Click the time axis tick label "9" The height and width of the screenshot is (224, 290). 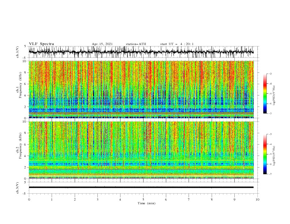click(234, 199)
